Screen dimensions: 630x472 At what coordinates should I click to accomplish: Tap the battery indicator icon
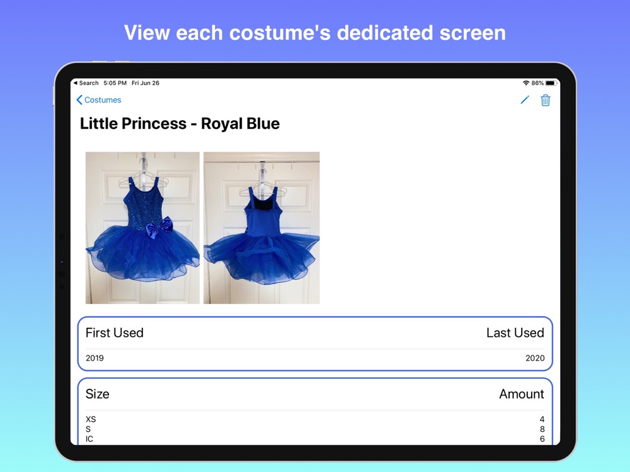click(x=551, y=83)
